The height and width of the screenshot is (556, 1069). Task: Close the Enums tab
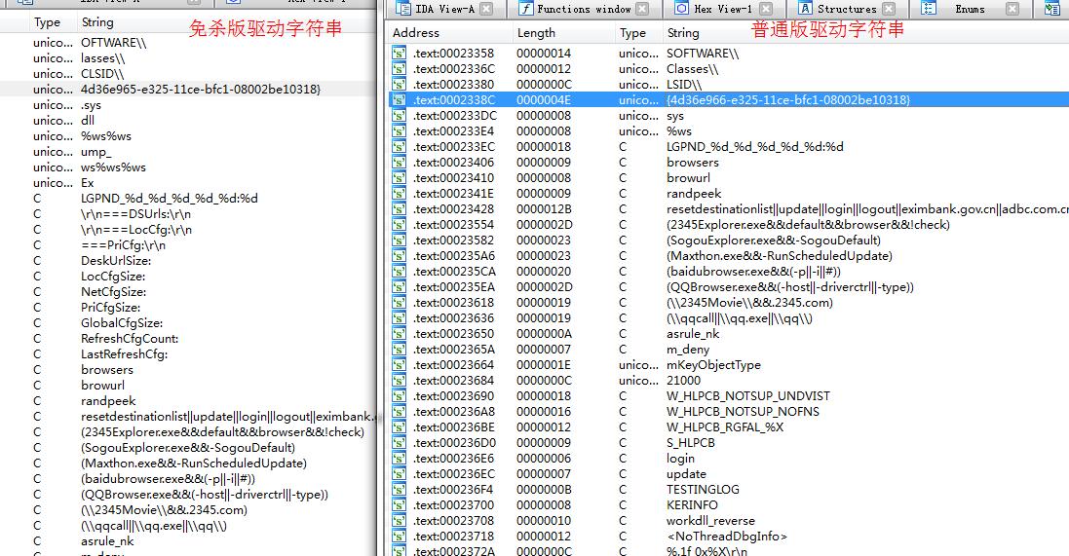1012,9
